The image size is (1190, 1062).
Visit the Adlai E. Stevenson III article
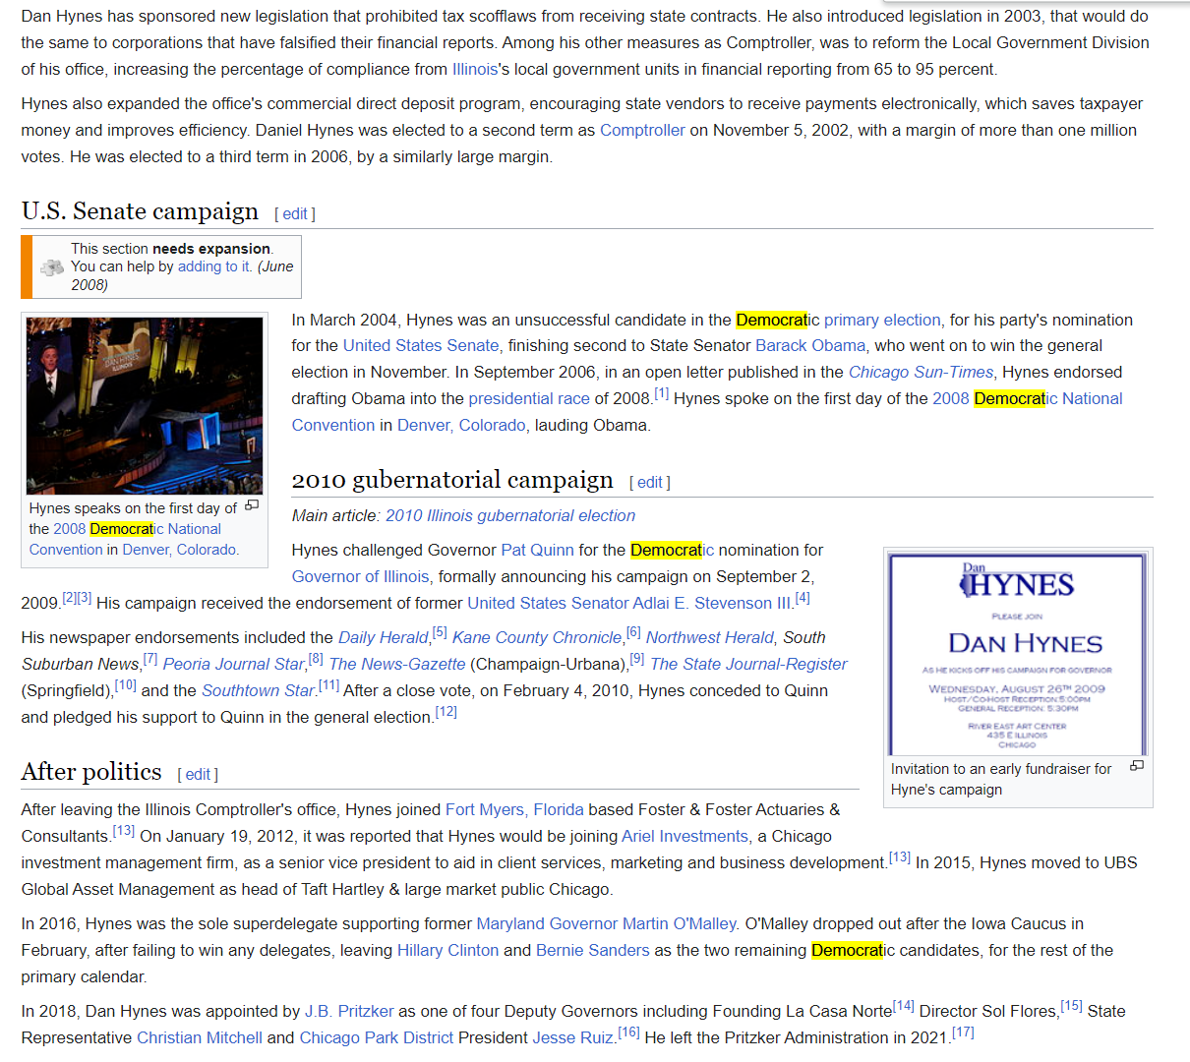[x=712, y=603]
